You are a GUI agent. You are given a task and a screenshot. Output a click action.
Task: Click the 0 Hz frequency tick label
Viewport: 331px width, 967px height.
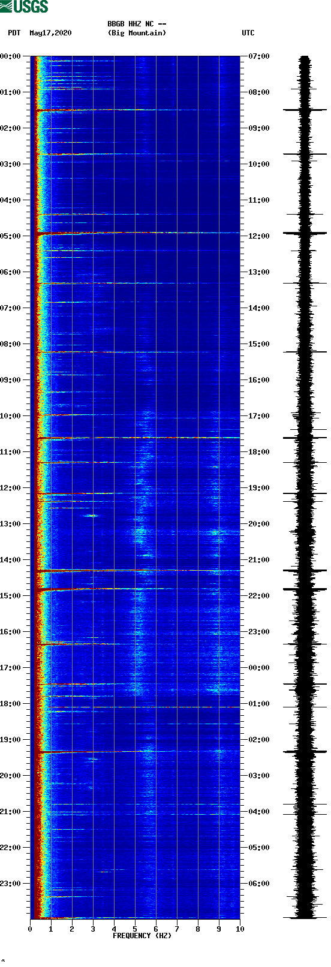[x=30, y=929]
